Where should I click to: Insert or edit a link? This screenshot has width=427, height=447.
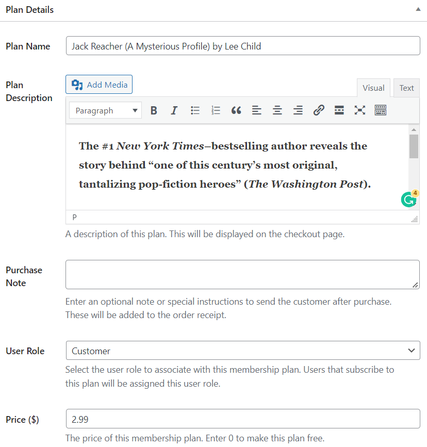319,110
